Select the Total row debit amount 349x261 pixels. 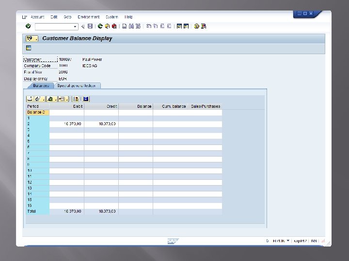click(x=73, y=211)
